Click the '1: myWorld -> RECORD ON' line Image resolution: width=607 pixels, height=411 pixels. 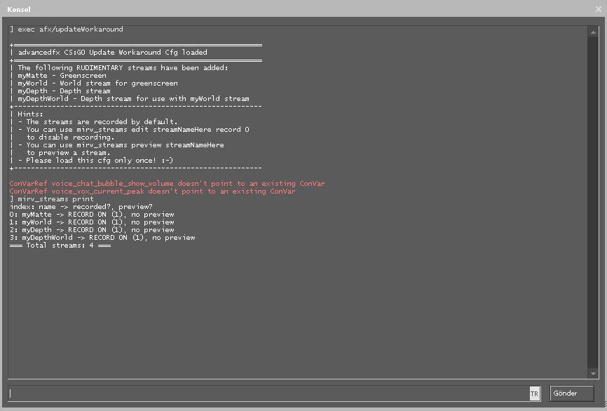[x=92, y=222]
